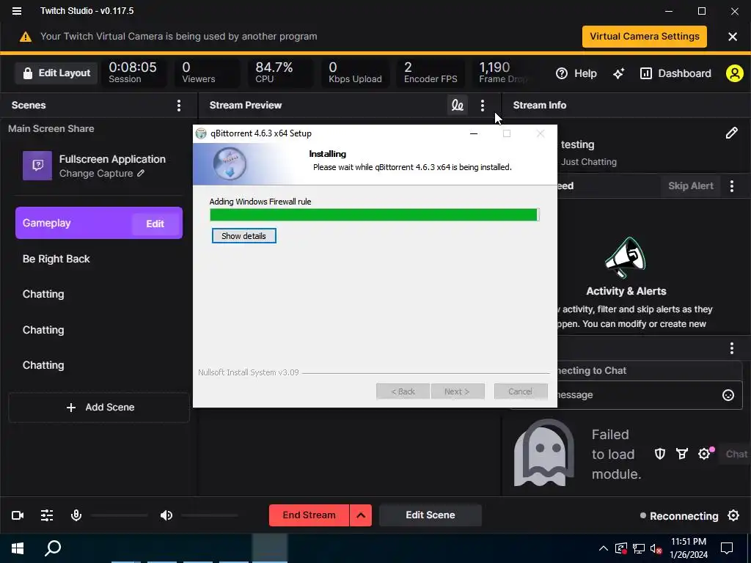
Task: Open the Windows notification center
Action: (727, 548)
